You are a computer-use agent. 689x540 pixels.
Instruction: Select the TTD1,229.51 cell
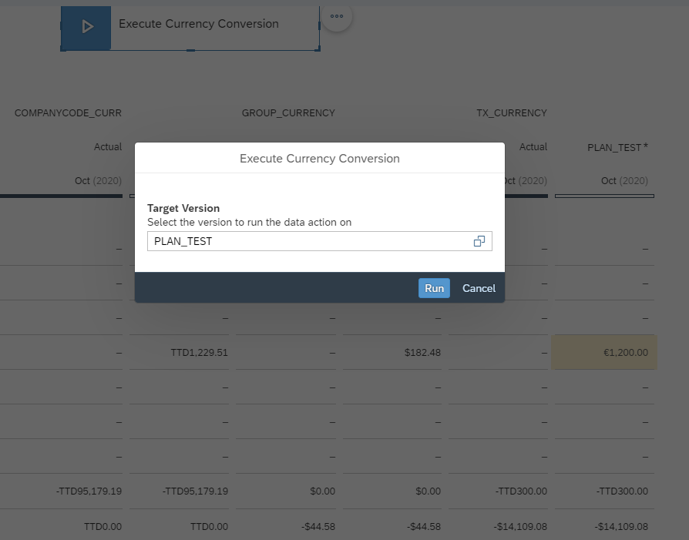[x=199, y=353]
